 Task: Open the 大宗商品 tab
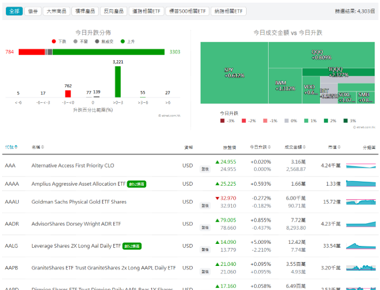[57, 11]
